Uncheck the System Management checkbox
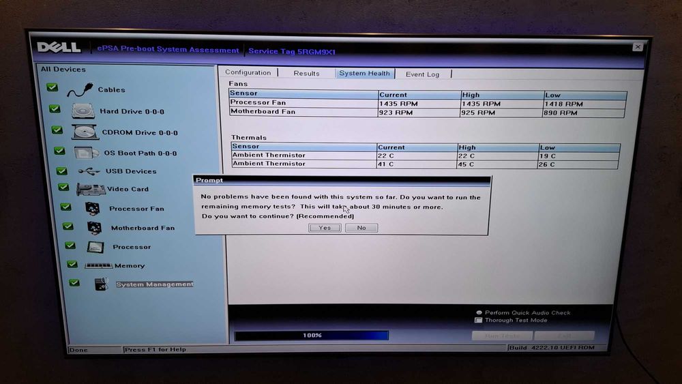 click(74, 282)
